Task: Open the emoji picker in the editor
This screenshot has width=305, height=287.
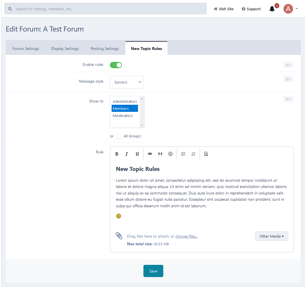Action: click(x=170, y=154)
